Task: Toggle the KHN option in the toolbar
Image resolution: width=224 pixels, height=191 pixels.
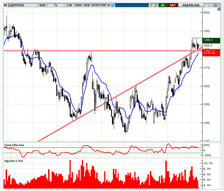Action: [78, 5]
